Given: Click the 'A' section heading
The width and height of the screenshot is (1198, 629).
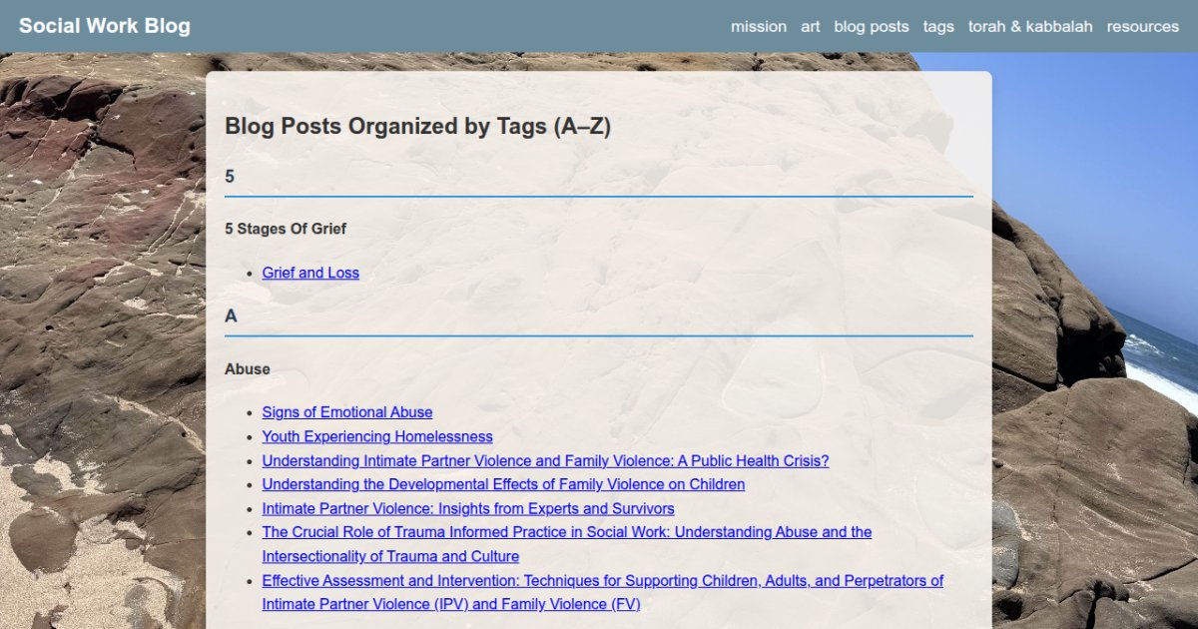Looking at the screenshot, I should 231,316.
